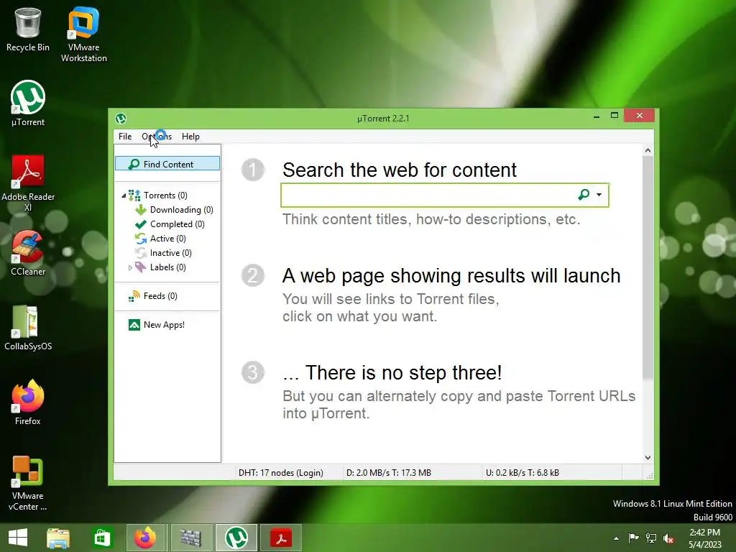Click the DHT: 17 nodes (Login) status
Screen dimensions: 736x552
pos(281,473)
